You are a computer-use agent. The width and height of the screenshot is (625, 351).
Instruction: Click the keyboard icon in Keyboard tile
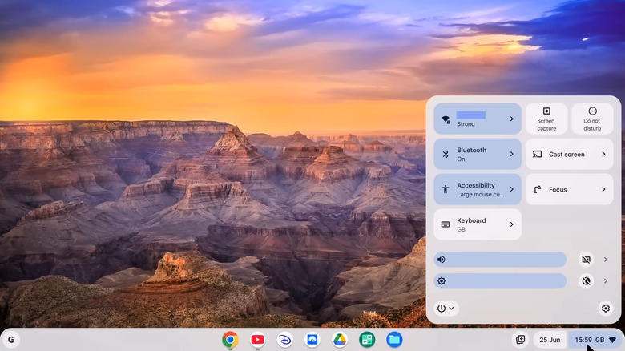tap(446, 224)
